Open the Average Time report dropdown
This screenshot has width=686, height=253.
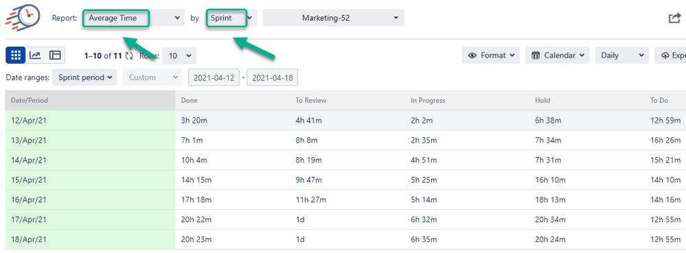(x=133, y=19)
